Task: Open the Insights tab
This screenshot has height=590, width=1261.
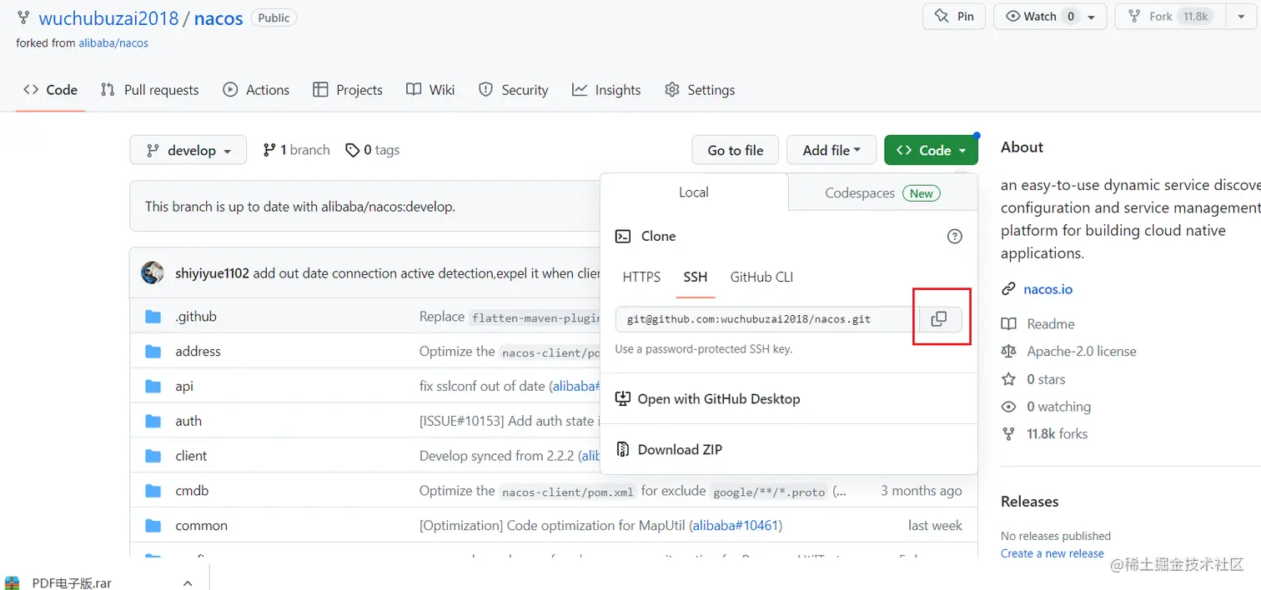Action: coord(606,90)
